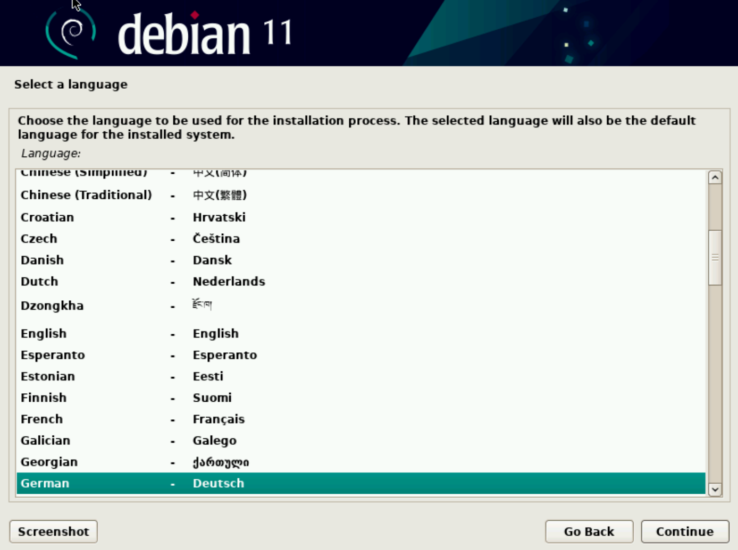This screenshot has width=738, height=550.
Task: Select Dutch - Nederlands row
Action: [x=361, y=281]
